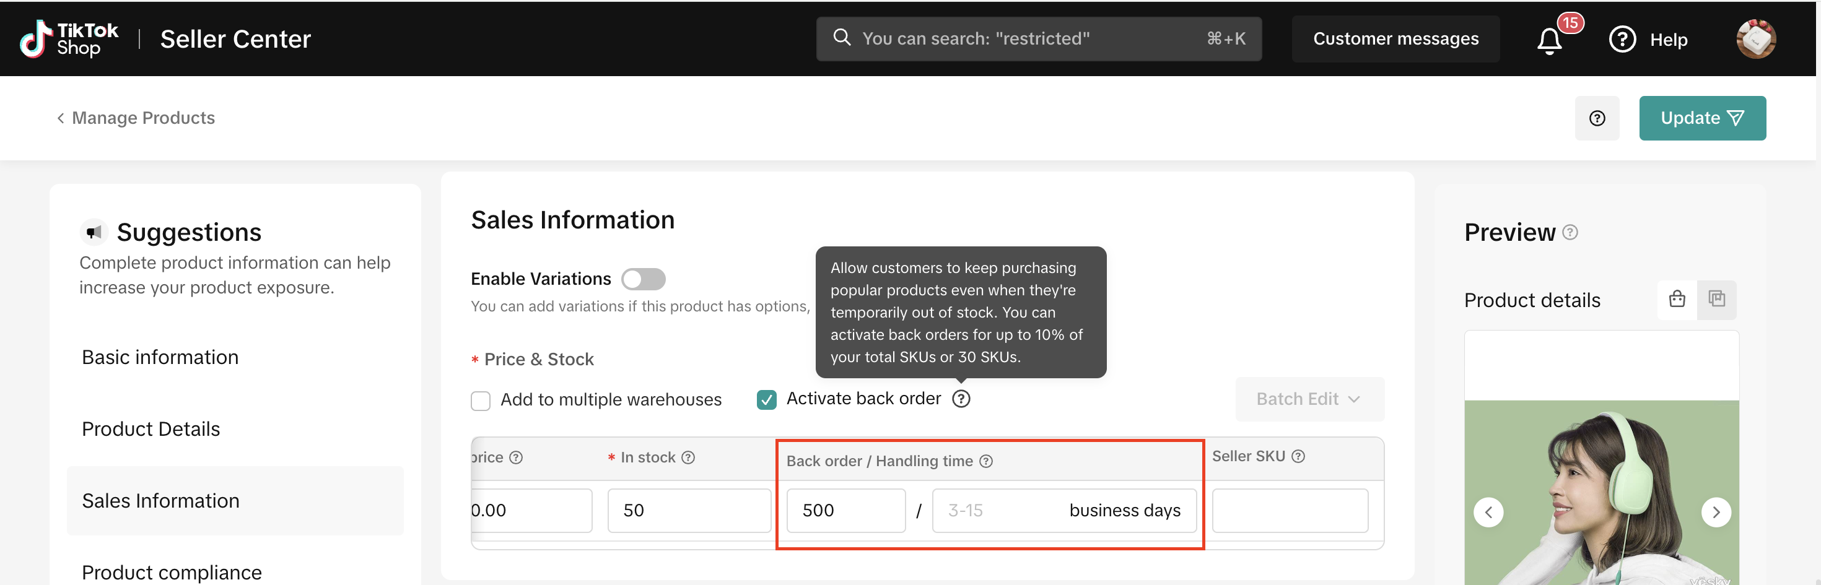Open the user profile avatar
The height and width of the screenshot is (585, 1821).
coord(1755,39)
